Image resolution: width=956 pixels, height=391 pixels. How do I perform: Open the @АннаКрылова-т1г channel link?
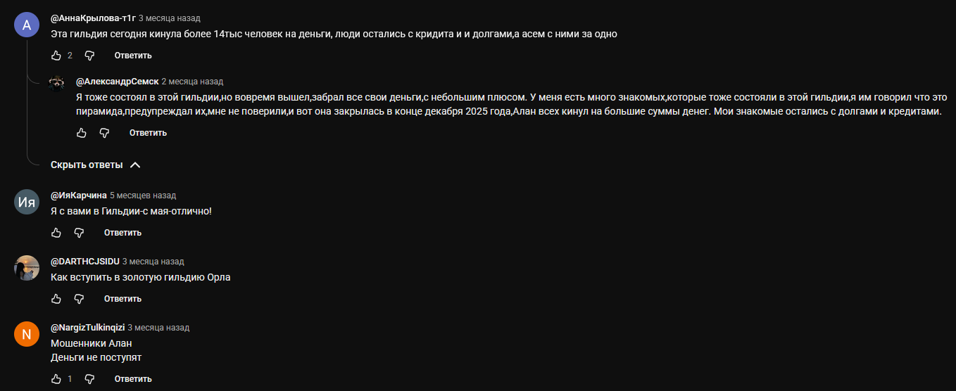(93, 18)
